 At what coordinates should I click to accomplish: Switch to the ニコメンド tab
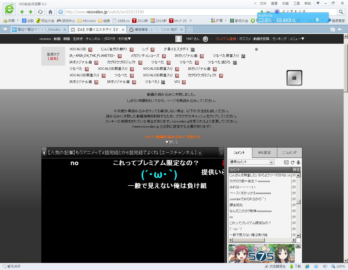tap(290, 153)
